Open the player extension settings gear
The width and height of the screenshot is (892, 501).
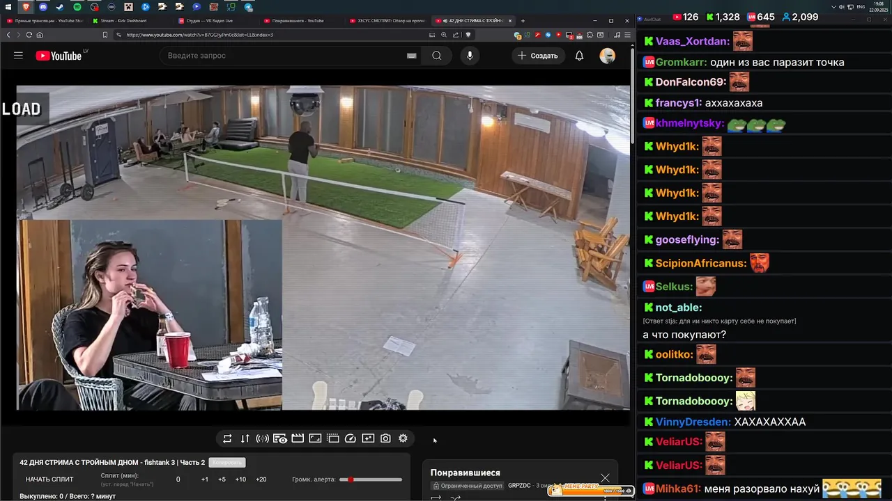coord(403,438)
